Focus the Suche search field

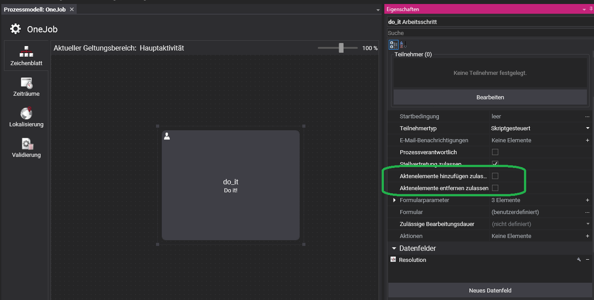tap(490, 33)
